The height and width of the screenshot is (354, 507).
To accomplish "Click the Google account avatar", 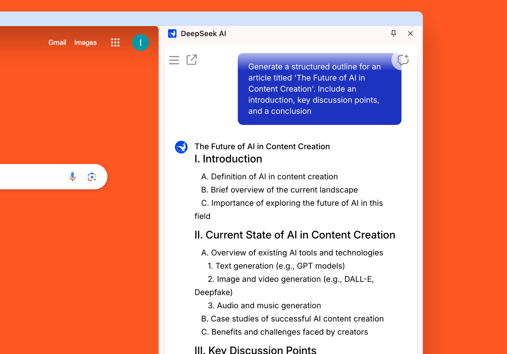I will point(141,42).
